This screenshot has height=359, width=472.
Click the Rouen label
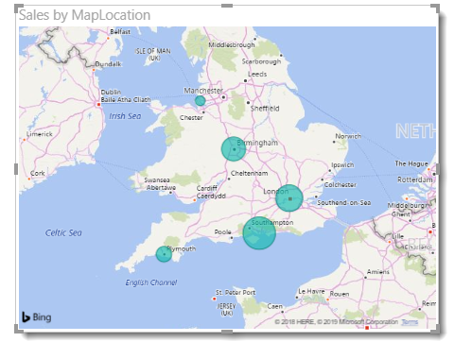[x=340, y=294]
